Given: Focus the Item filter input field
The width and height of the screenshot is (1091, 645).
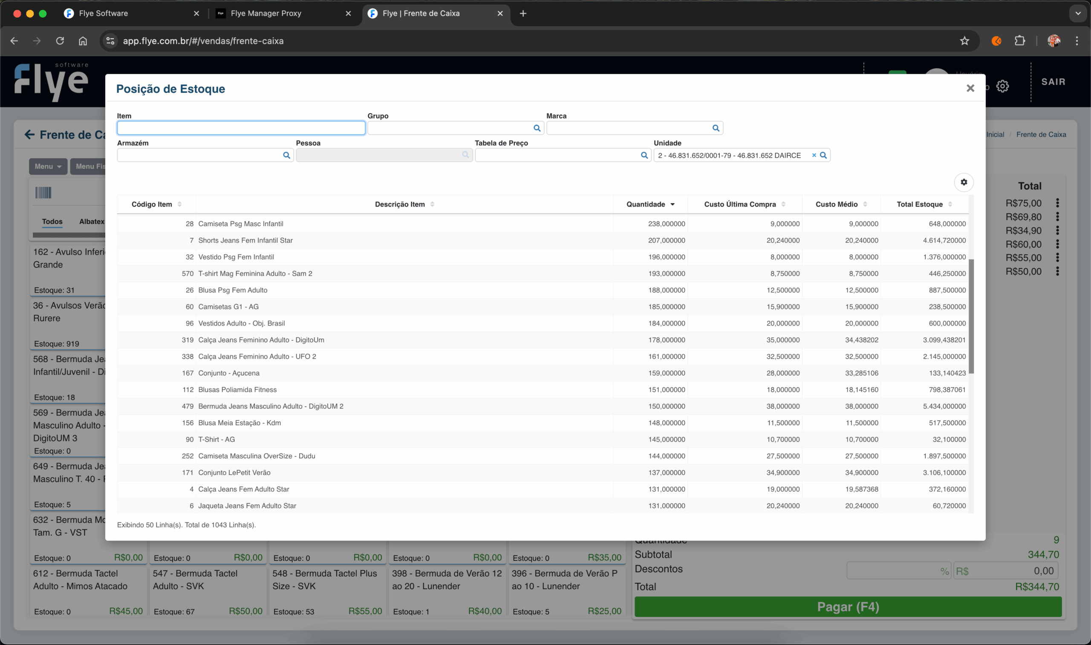Looking at the screenshot, I should tap(241, 128).
